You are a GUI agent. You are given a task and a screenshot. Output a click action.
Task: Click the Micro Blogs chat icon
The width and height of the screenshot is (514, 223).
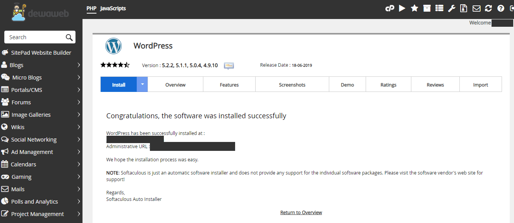point(5,77)
